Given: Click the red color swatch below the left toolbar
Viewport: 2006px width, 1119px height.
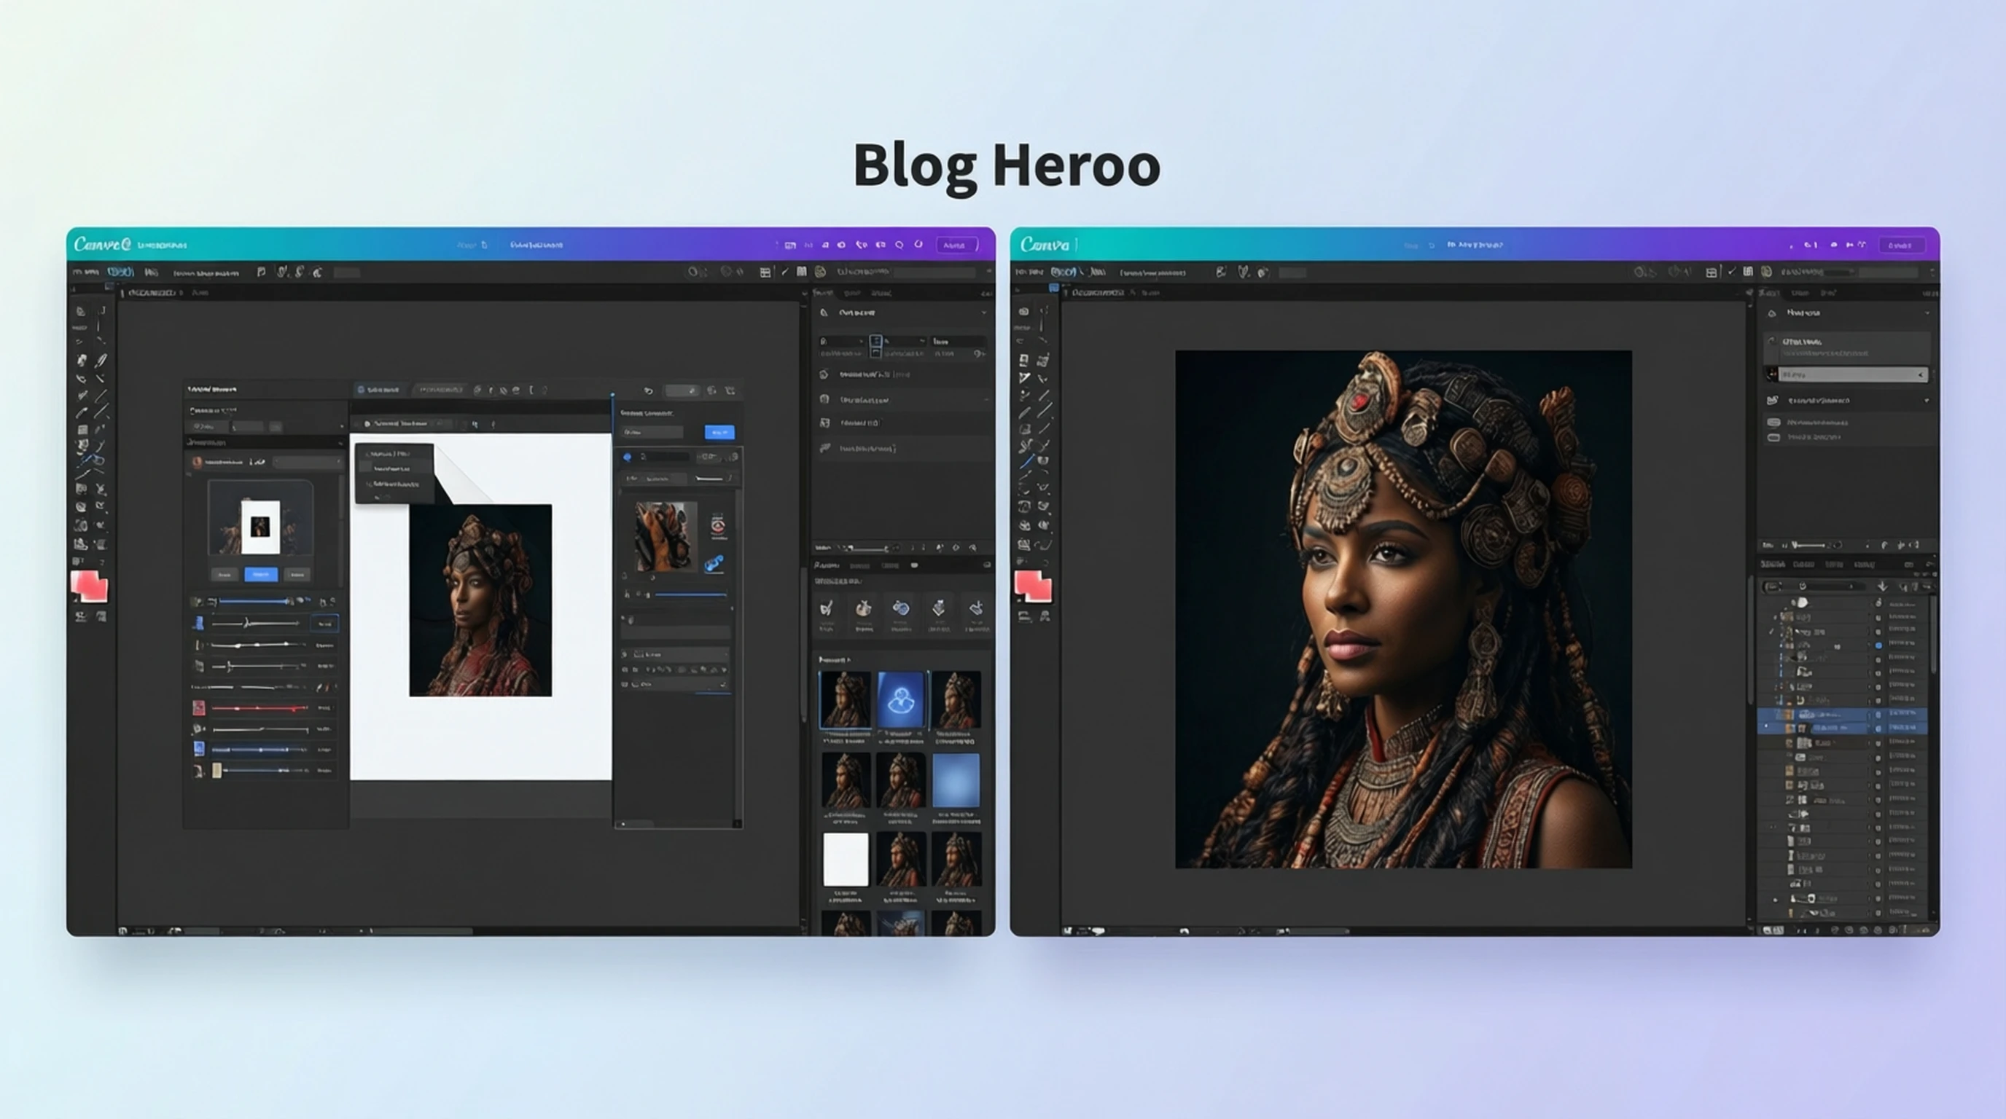Looking at the screenshot, I should [90, 587].
